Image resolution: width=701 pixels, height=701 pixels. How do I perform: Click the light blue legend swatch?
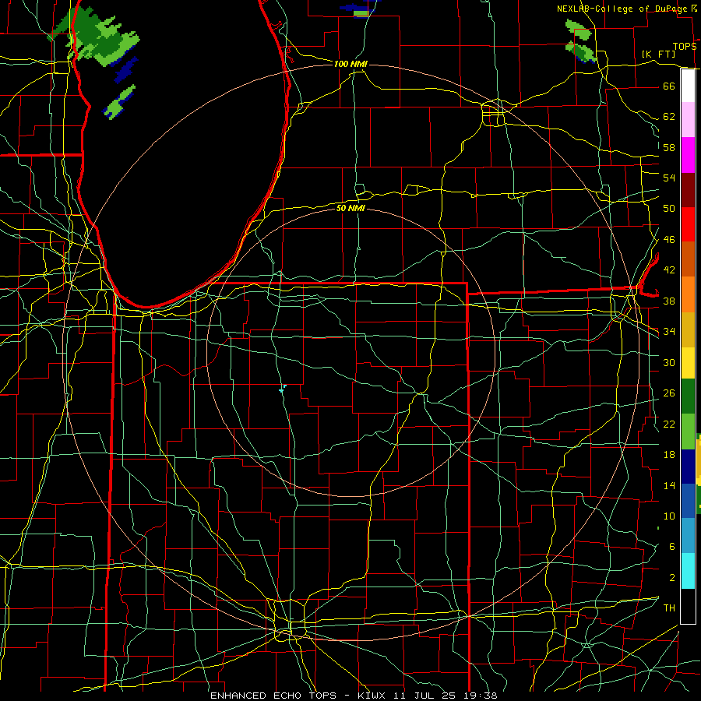click(x=688, y=536)
